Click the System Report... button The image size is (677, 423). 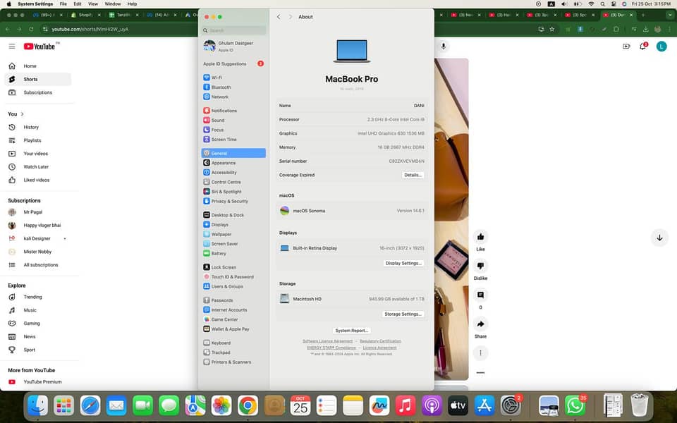352,331
